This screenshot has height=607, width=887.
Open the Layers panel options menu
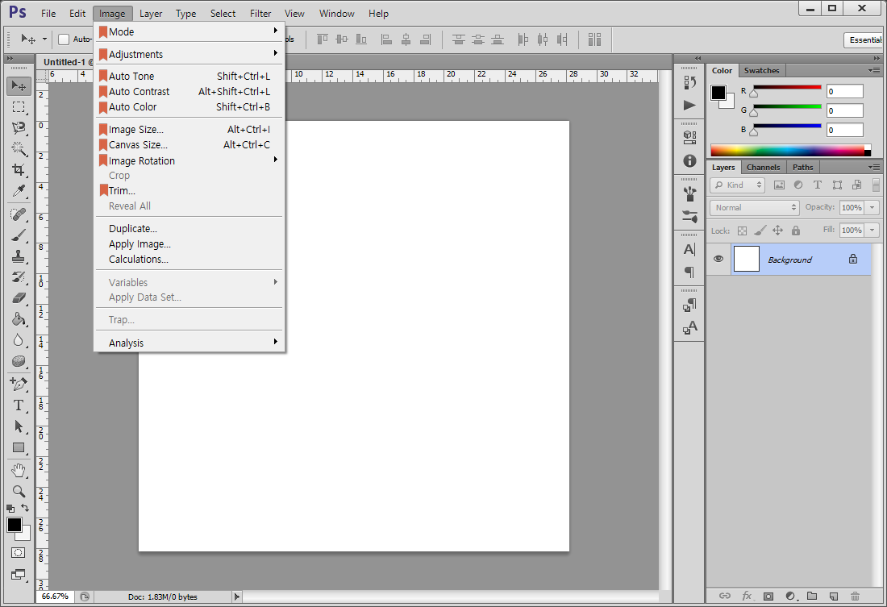pyautogui.click(x=874, y=167)
